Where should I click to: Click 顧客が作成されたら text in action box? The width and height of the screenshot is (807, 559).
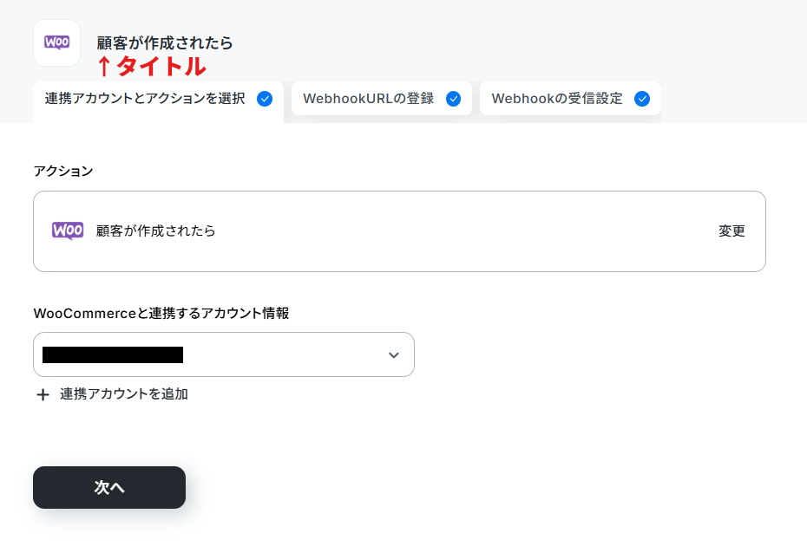155,231
